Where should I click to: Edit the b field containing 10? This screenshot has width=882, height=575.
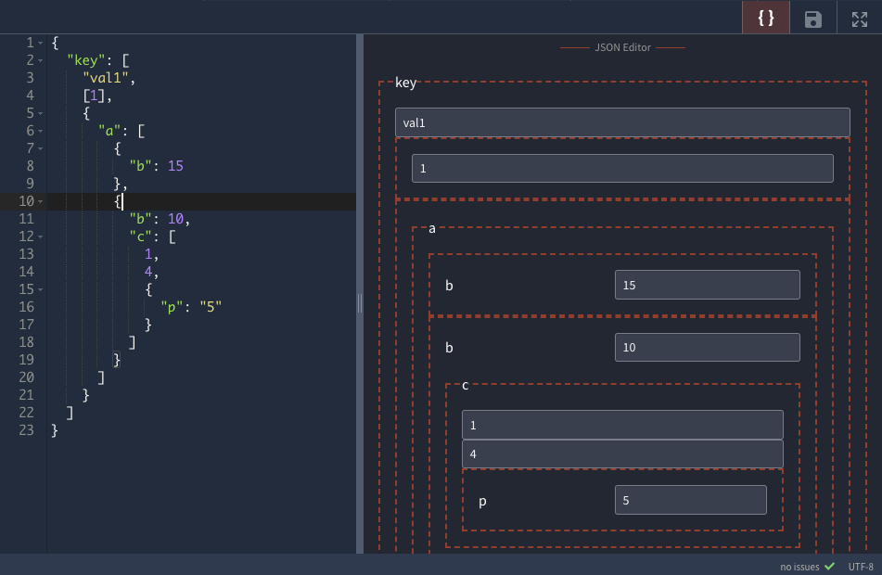[707, 347]
